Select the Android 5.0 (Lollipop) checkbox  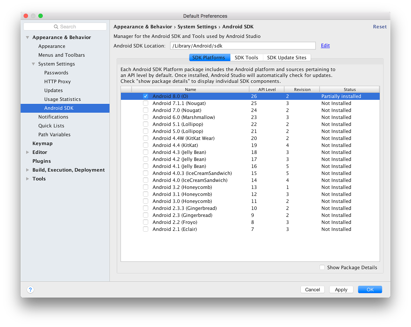pos(146,131)
